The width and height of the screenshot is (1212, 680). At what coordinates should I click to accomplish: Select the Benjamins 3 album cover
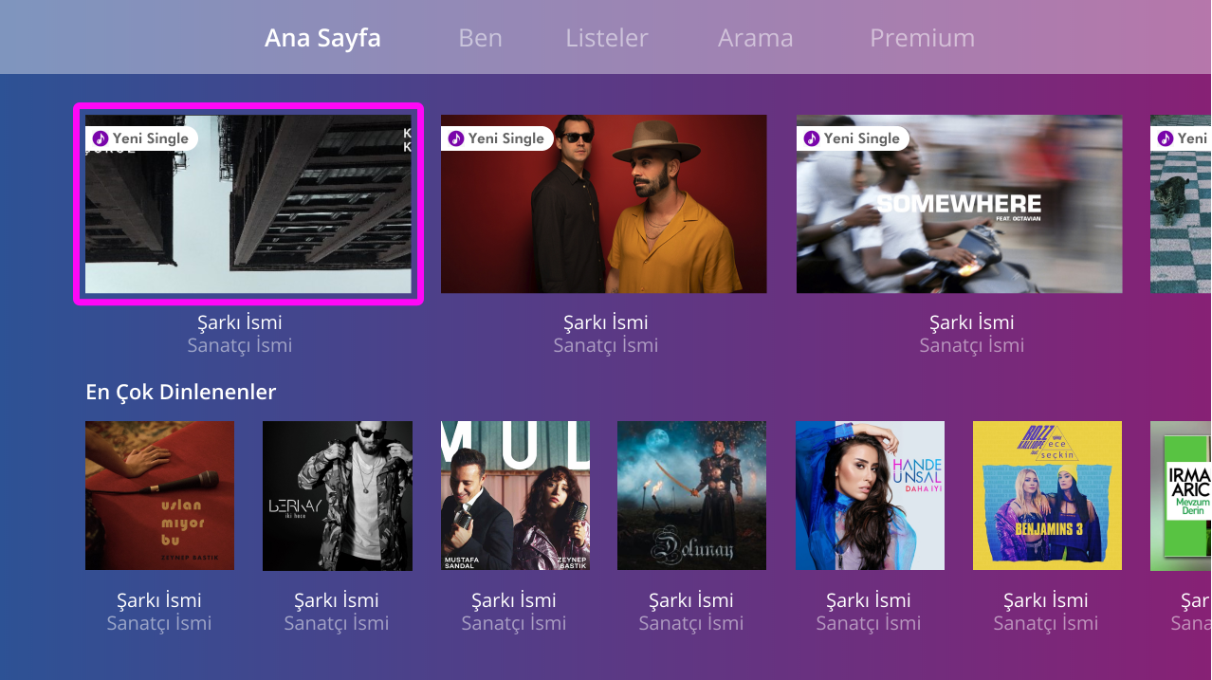click(x=1048, y=496)
